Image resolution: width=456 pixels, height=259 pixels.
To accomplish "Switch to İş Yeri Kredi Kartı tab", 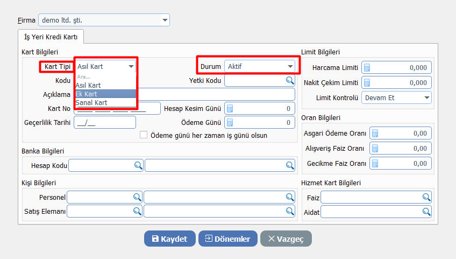I will tap(51, 37).
